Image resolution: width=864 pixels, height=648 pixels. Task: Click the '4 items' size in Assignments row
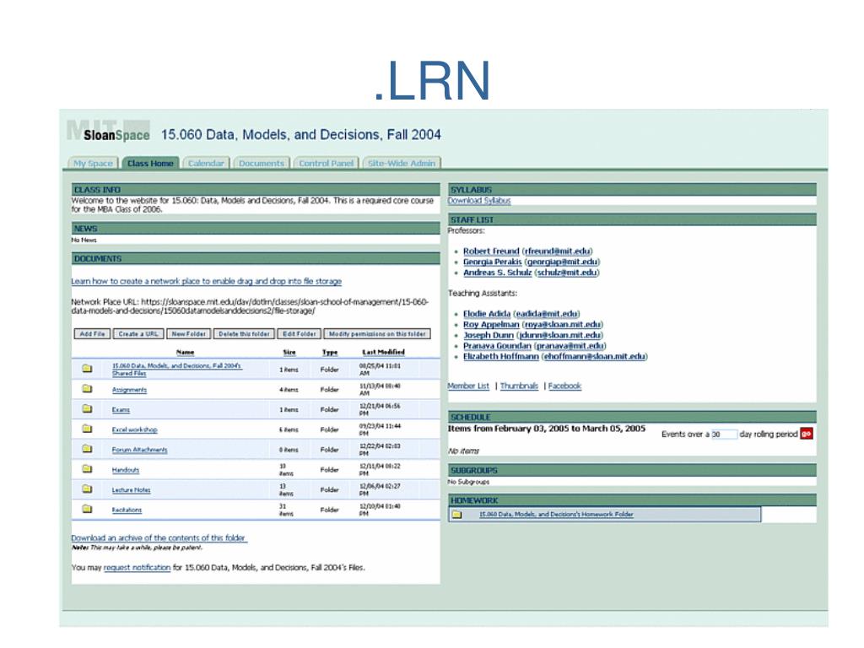289,390
